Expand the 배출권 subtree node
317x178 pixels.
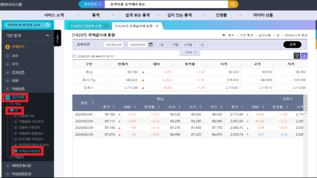click(x=12, y=157)
